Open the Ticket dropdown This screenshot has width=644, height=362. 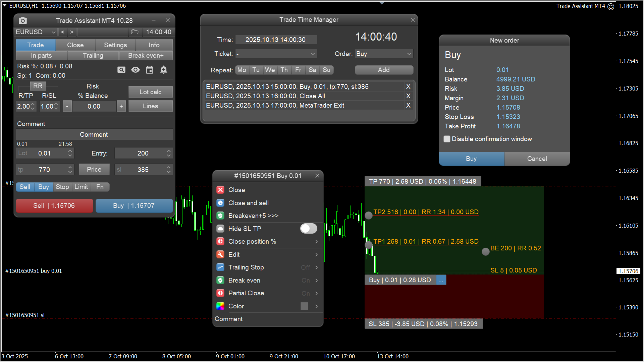coord(313,54)
